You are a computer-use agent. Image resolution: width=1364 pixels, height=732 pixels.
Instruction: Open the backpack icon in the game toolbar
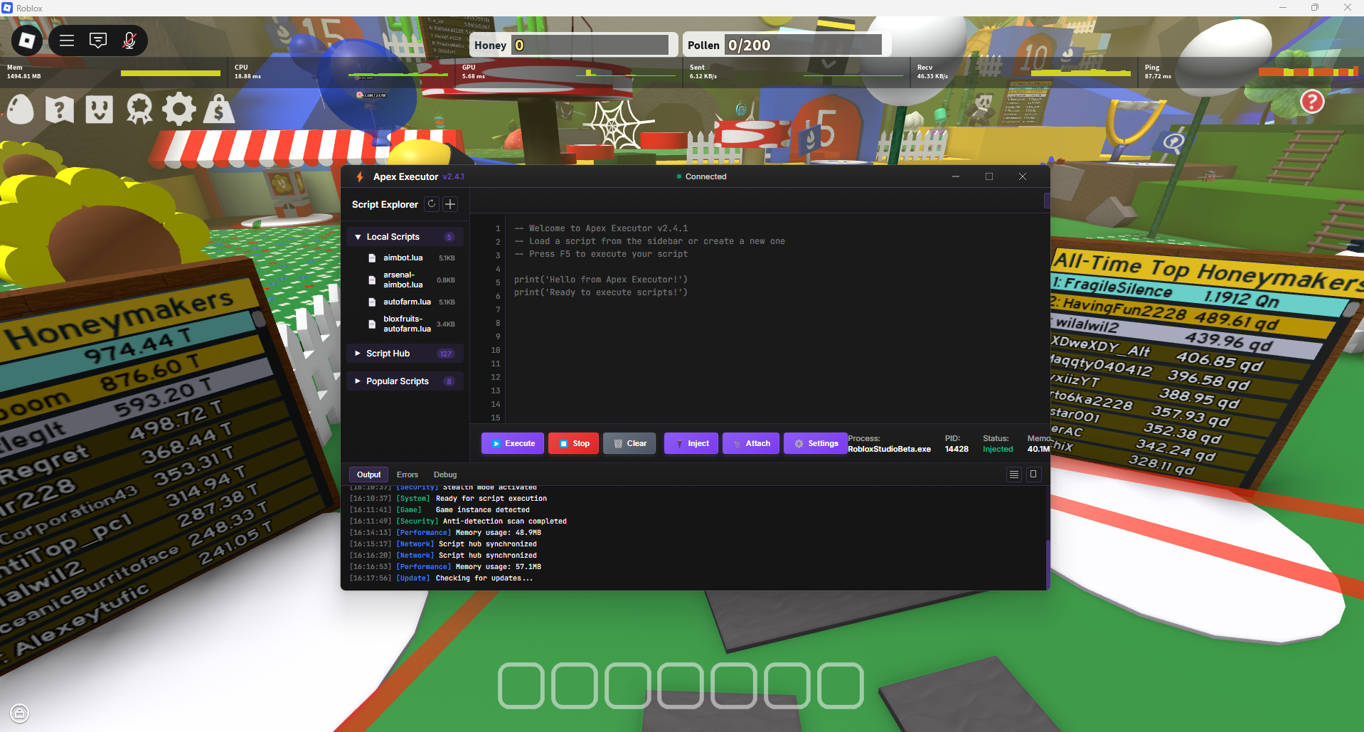[100, 109]
